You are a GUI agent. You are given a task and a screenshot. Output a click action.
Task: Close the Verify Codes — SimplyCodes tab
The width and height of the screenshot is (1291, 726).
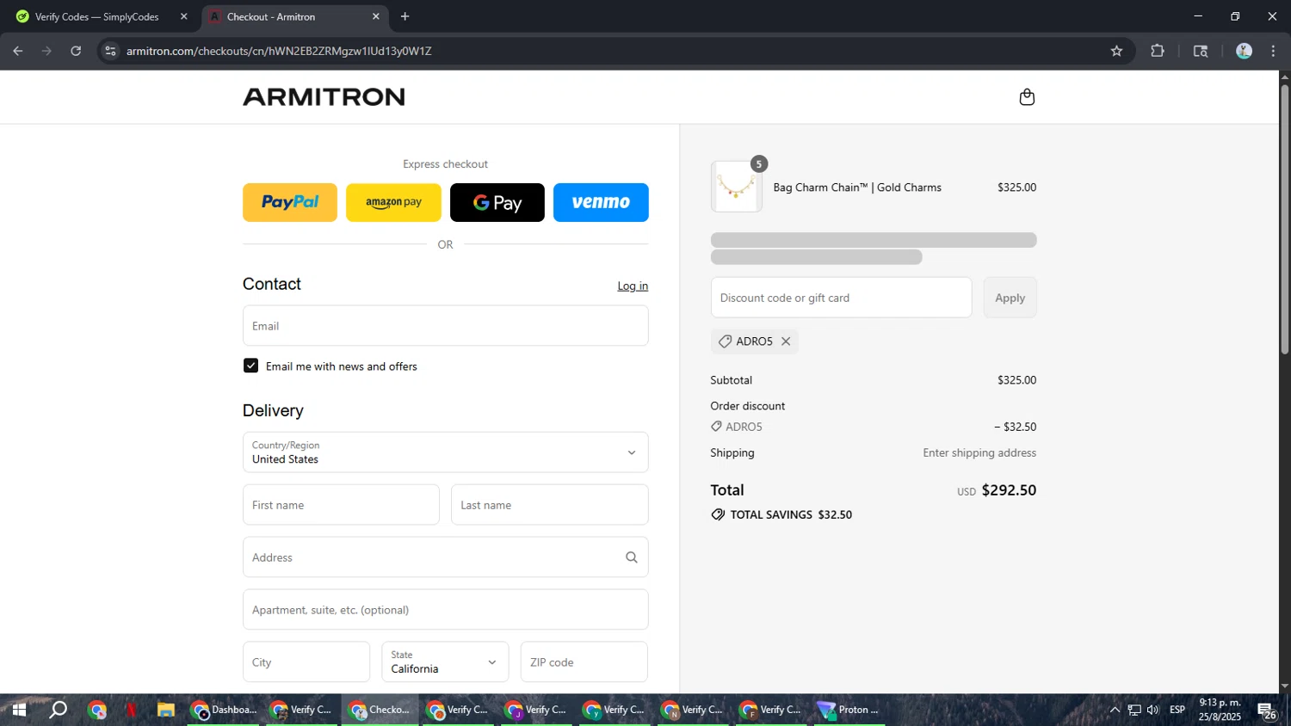pyautogui.click(x=183, y=16)
